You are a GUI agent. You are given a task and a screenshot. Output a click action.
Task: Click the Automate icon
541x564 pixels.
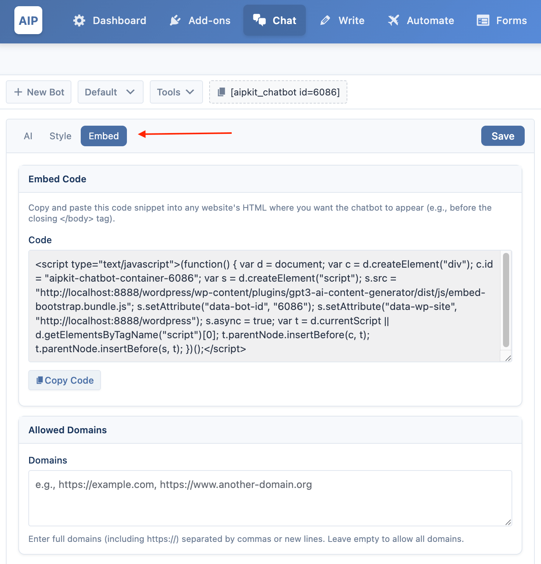(394, 21)
